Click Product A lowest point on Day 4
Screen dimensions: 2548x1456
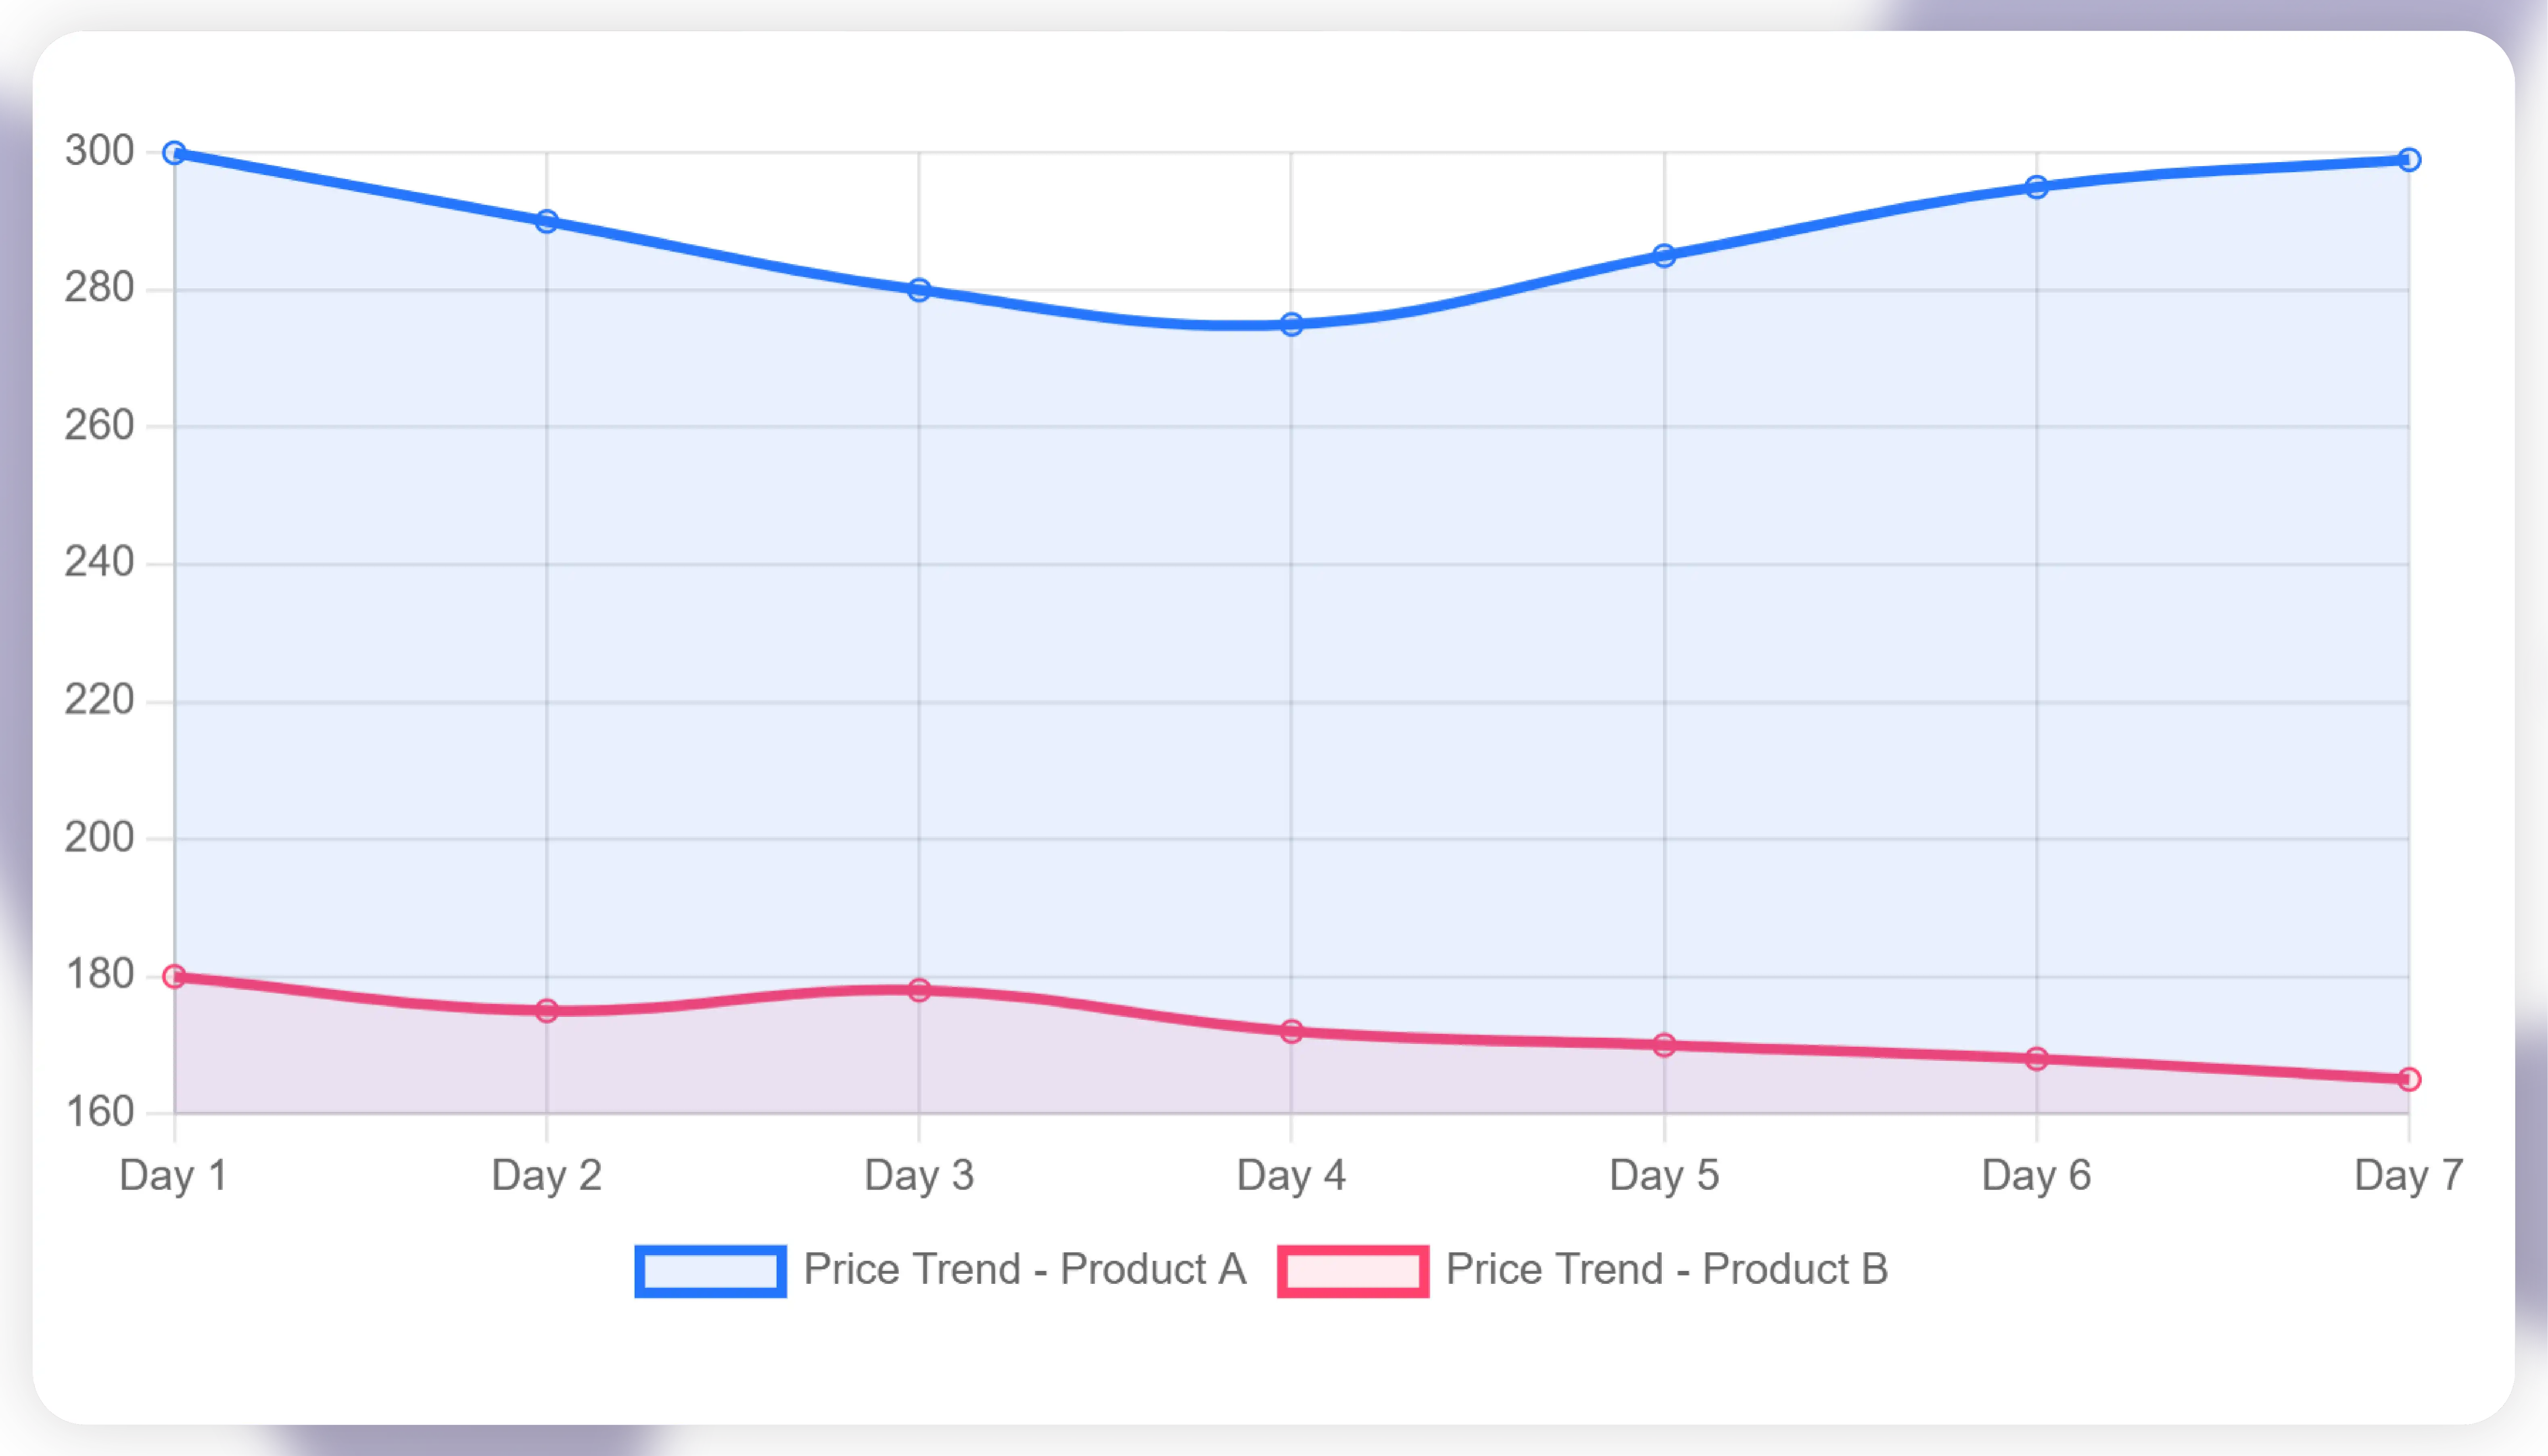pyautogui.click(x=1291, y=324)
